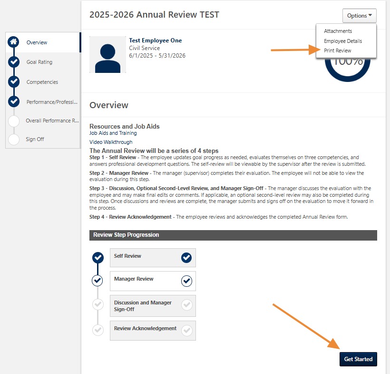Click the Step 4 - Review Acknowledgement text
The image size is (390, 374).
[x=130, y=217]
